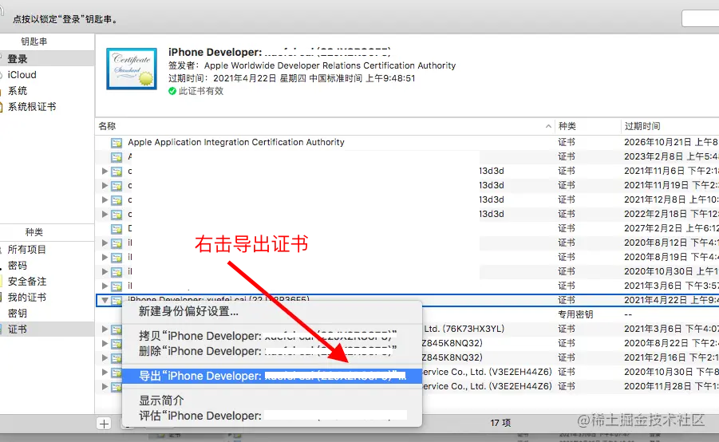The width and height of the screenshot is (719, 442).
Task: Select 我的证书 category in sidebar
Action: [x=47, y=298]
